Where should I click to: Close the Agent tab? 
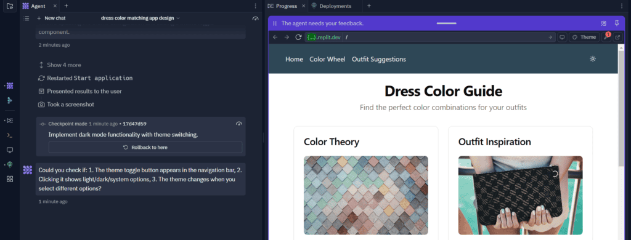[x=55, y=6]
